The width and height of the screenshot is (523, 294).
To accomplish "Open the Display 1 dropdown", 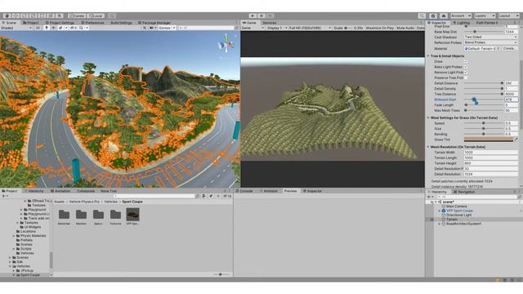I will (276, 28).
